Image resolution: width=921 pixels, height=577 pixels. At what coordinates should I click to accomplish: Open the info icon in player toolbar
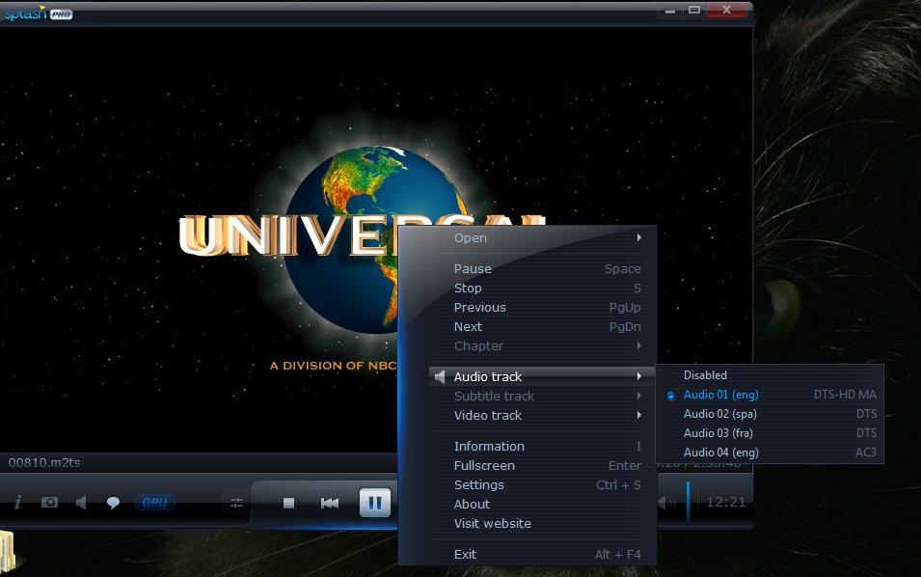pyautogui.click(x=17, y=503)
